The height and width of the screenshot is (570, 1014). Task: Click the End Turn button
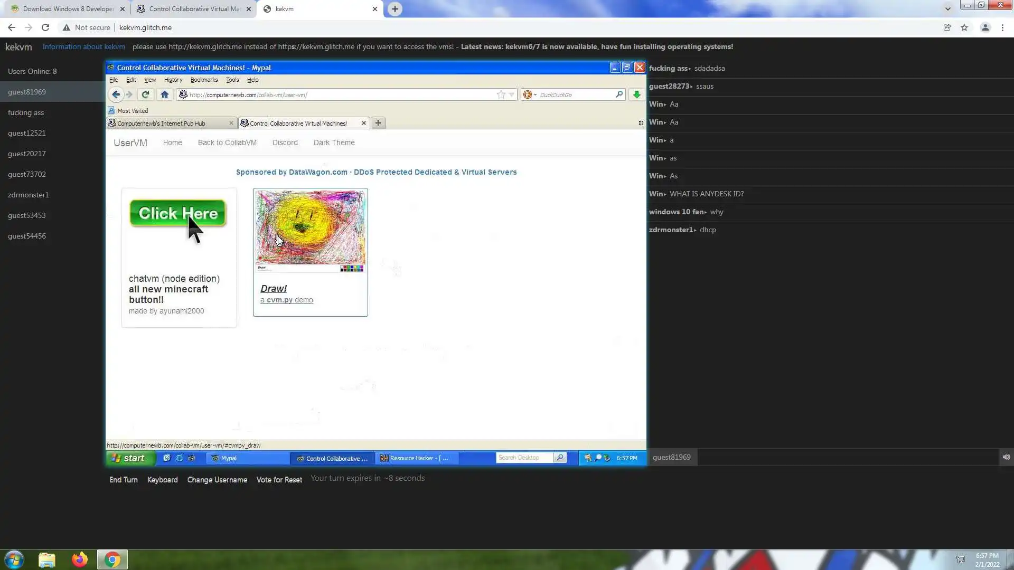123,480
